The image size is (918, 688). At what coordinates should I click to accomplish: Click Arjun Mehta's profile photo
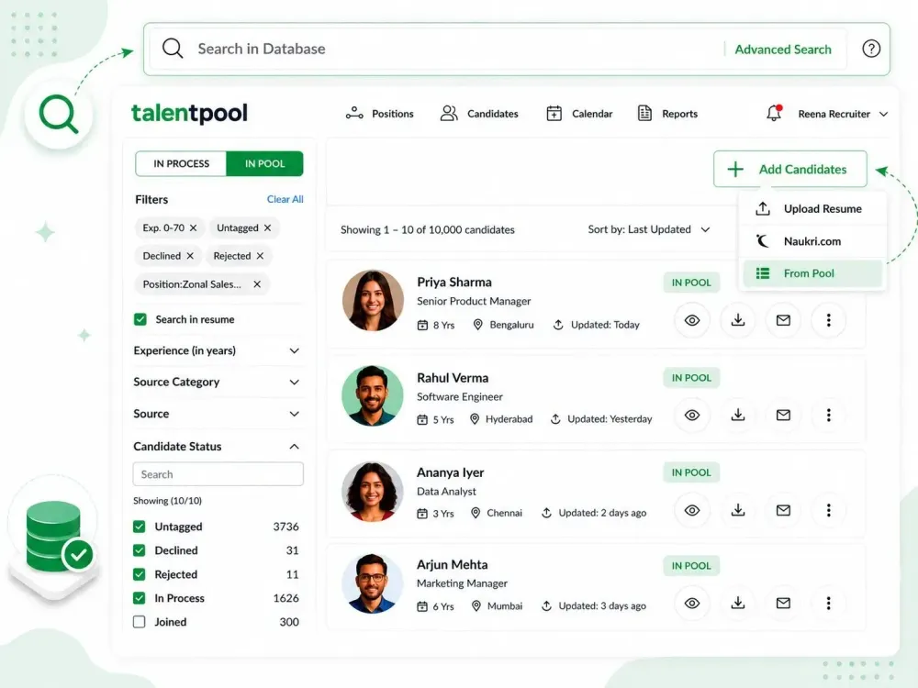(373, 583)
